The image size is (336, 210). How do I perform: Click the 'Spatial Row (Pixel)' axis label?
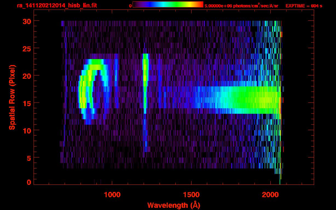(x=12, y=97)
